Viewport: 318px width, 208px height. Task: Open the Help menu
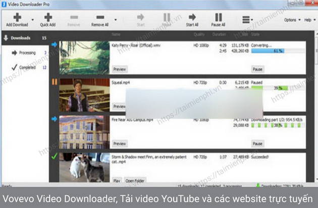[310, 20]
